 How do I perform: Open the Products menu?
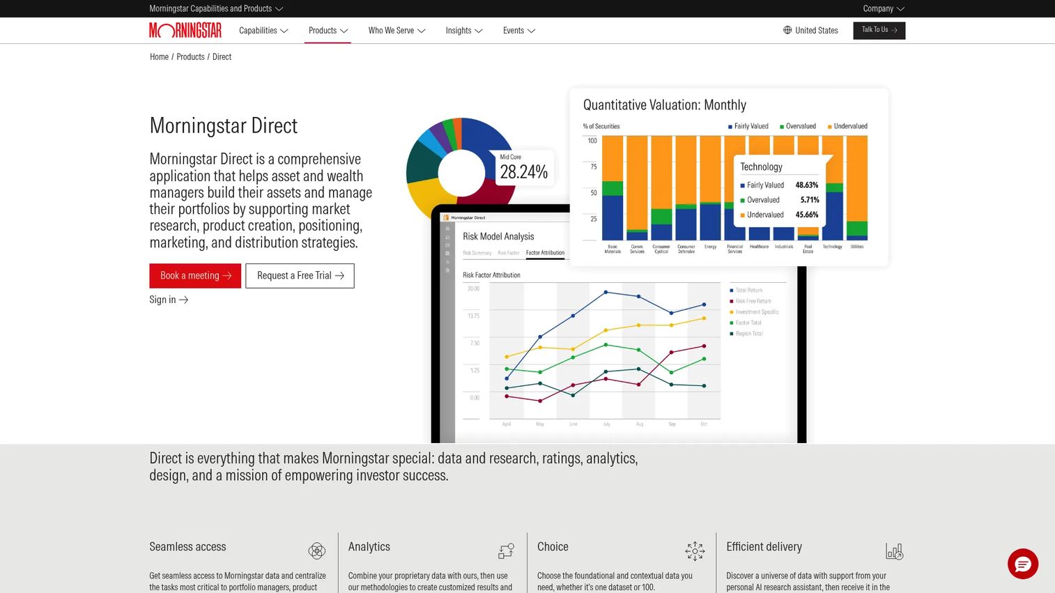click(x=328, y=31)
